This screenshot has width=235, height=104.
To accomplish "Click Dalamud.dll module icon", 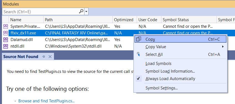I will coord(6,40).
